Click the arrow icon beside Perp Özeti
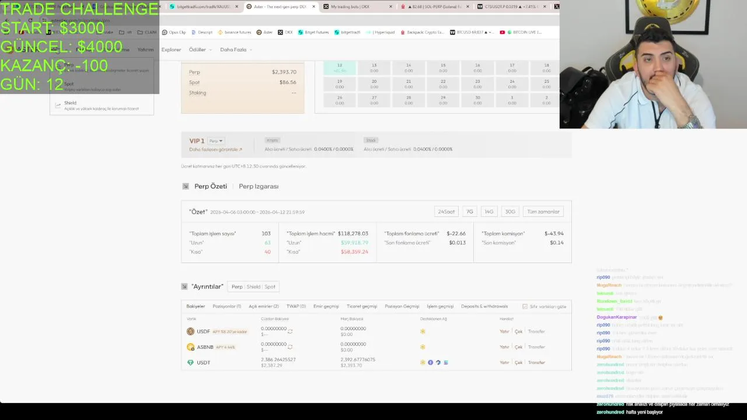 186,186
